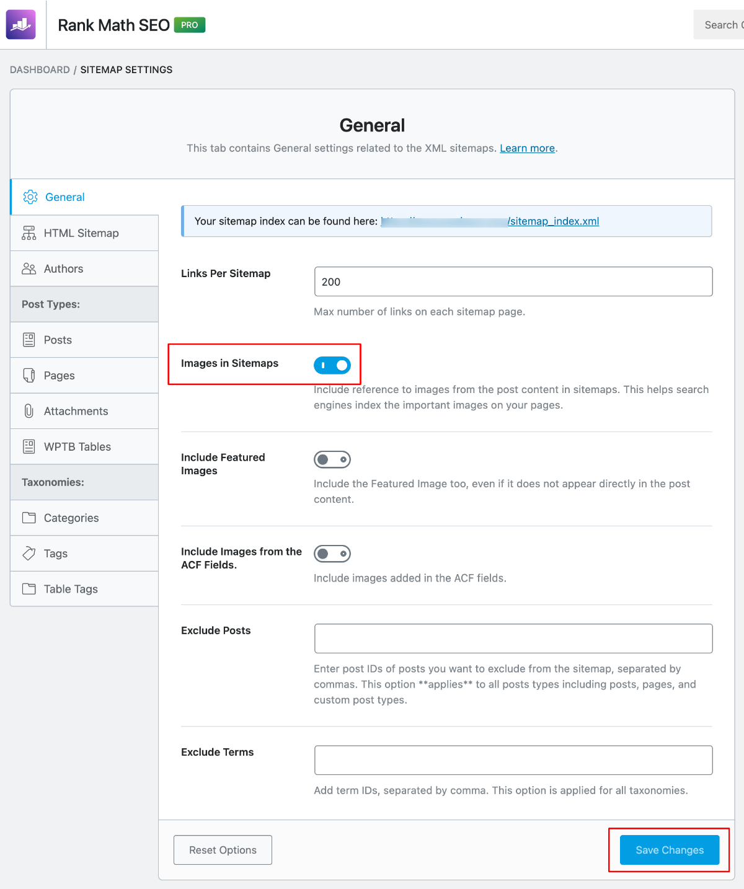
Task: Focus the Links Per Sitemap field
Action: pyautogui.click(x=513, y=281)
